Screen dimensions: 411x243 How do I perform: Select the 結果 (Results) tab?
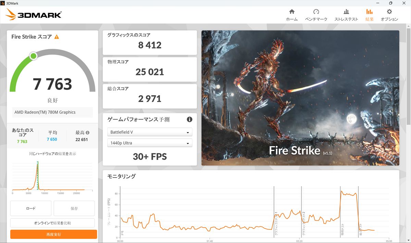click(x=370, y=15)
